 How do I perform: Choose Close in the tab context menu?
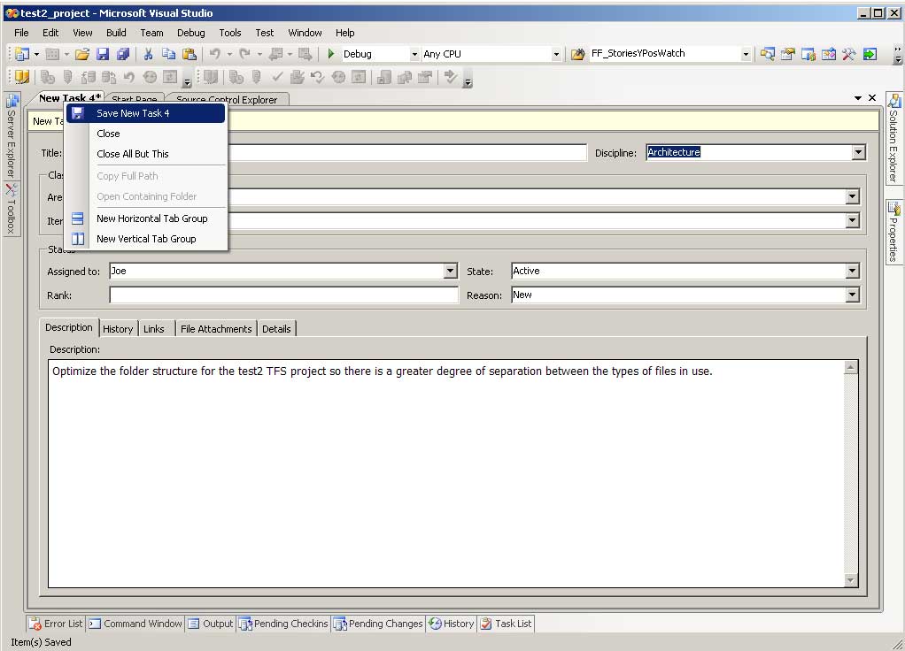click(145, 134)
